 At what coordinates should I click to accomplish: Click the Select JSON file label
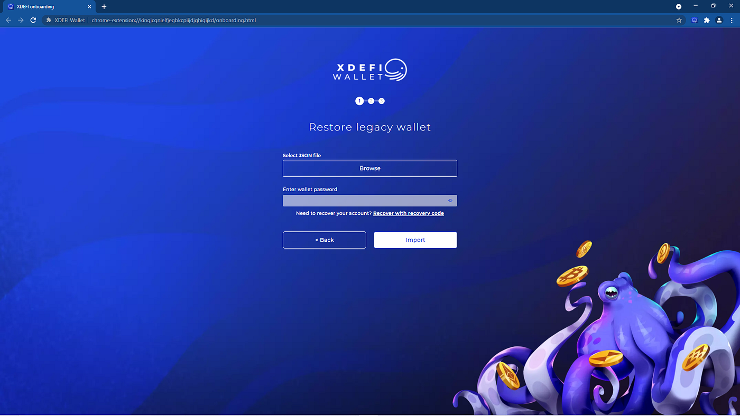[x=302, y=155]
